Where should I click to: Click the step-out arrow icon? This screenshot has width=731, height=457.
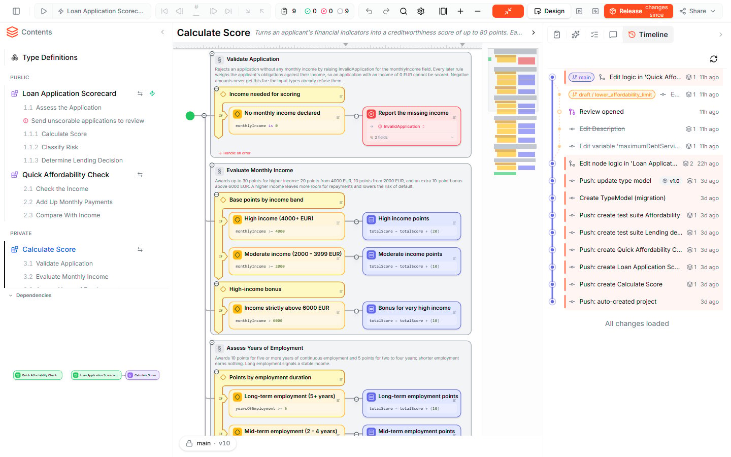(x=262, y=11)
